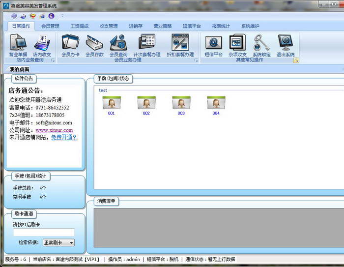The height and width of the screenshot is (267, 344).
Task: Click first quick access toolbar book icon
Action: [14, 16]
